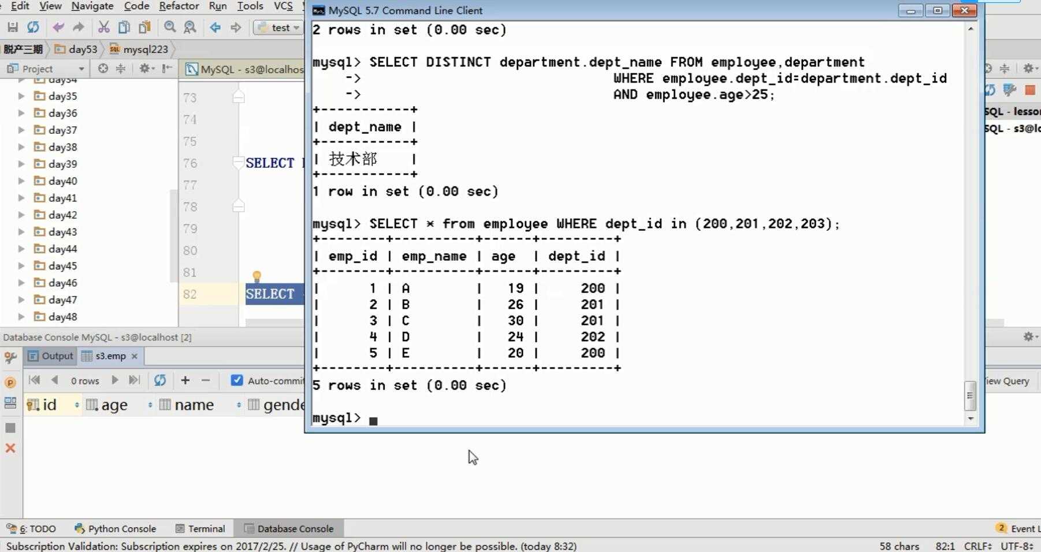Viewport: 1041px width, 552px height.
Task: Navigate back with blue left arrow
Action: click(215, 27)
